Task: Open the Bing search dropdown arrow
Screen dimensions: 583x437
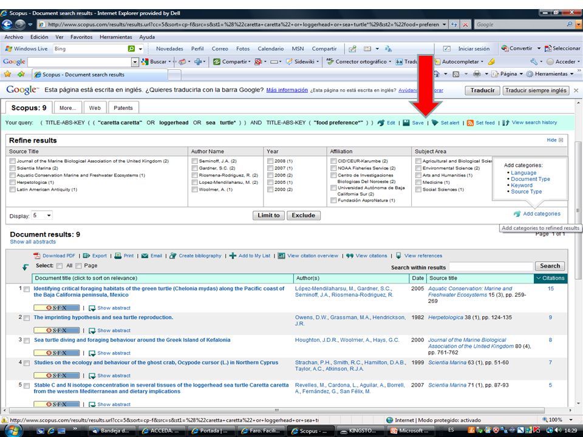Action: tap(140, 49)
